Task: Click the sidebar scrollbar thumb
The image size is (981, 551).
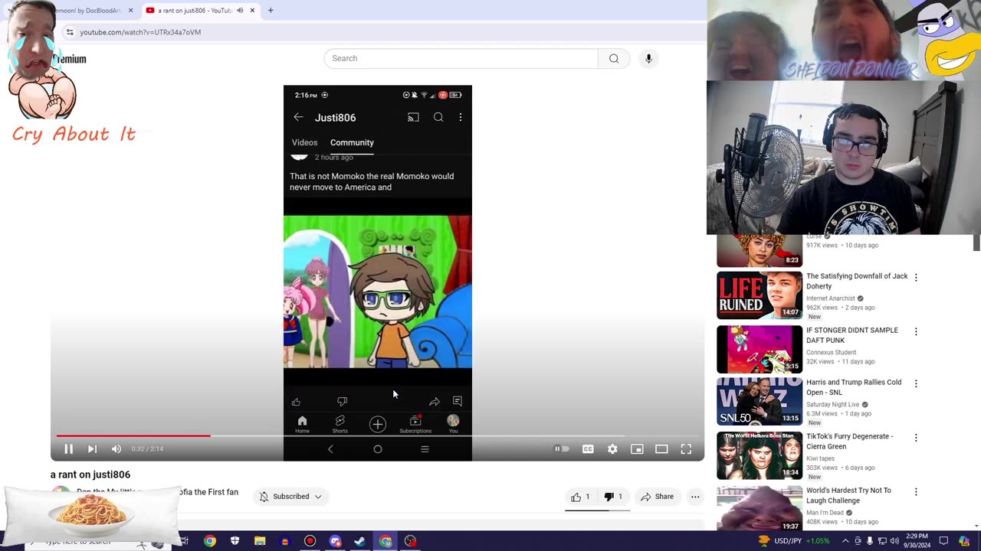Action: click(x=976, y=243)
